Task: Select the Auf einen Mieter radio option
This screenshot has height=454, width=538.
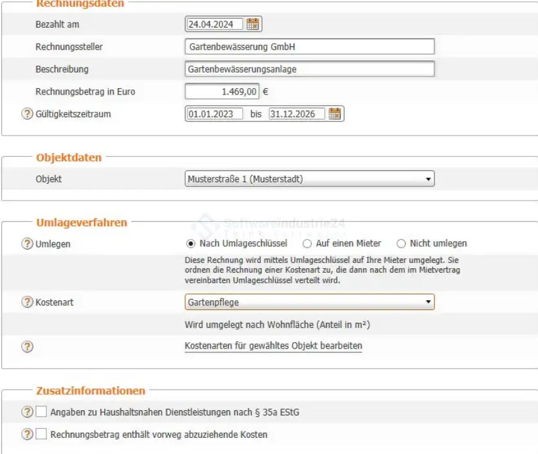Action: pyautogui.click(x=307, y=244)
